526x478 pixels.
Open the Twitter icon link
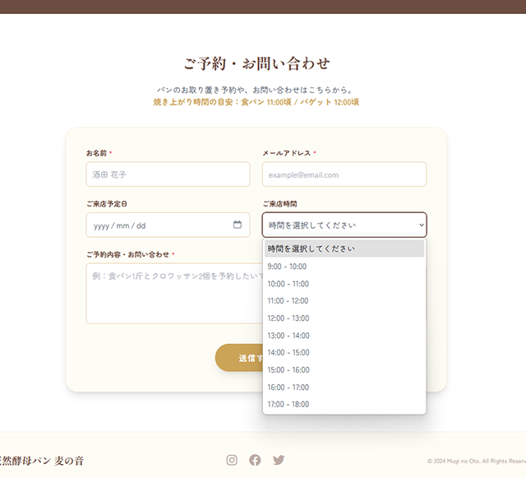coord(279,460)
